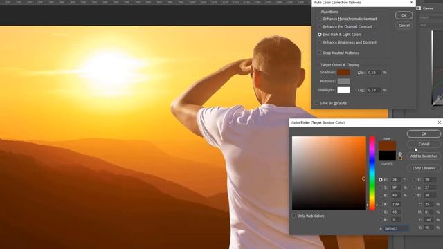Open the Midtones target color swatch

(343, 81)
